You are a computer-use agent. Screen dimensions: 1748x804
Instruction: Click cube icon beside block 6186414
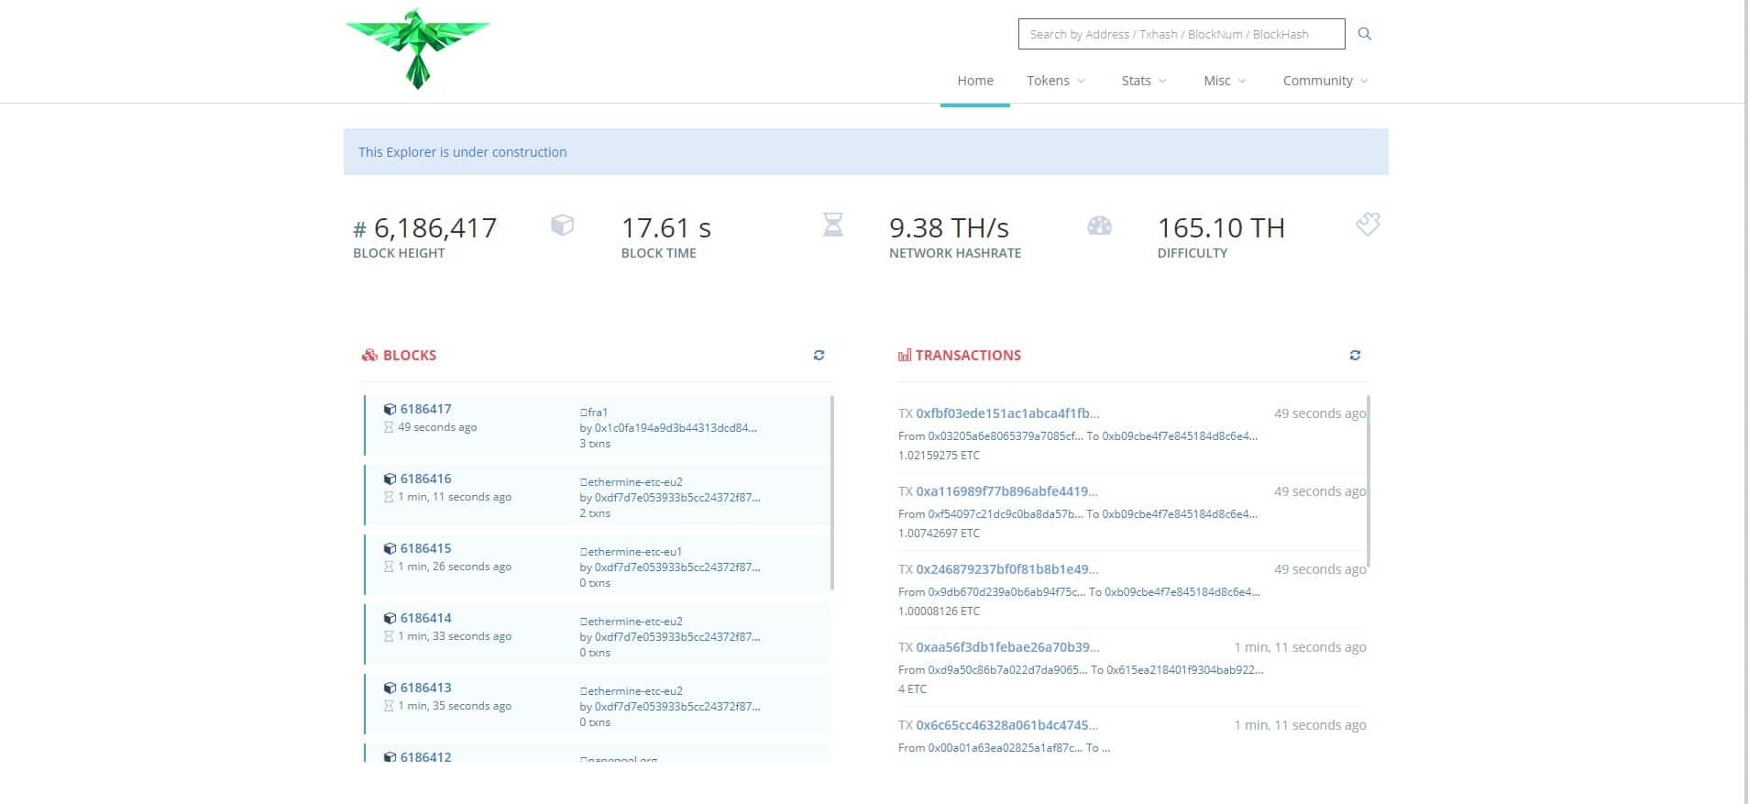pyautogui.click(x=390, y=619)
